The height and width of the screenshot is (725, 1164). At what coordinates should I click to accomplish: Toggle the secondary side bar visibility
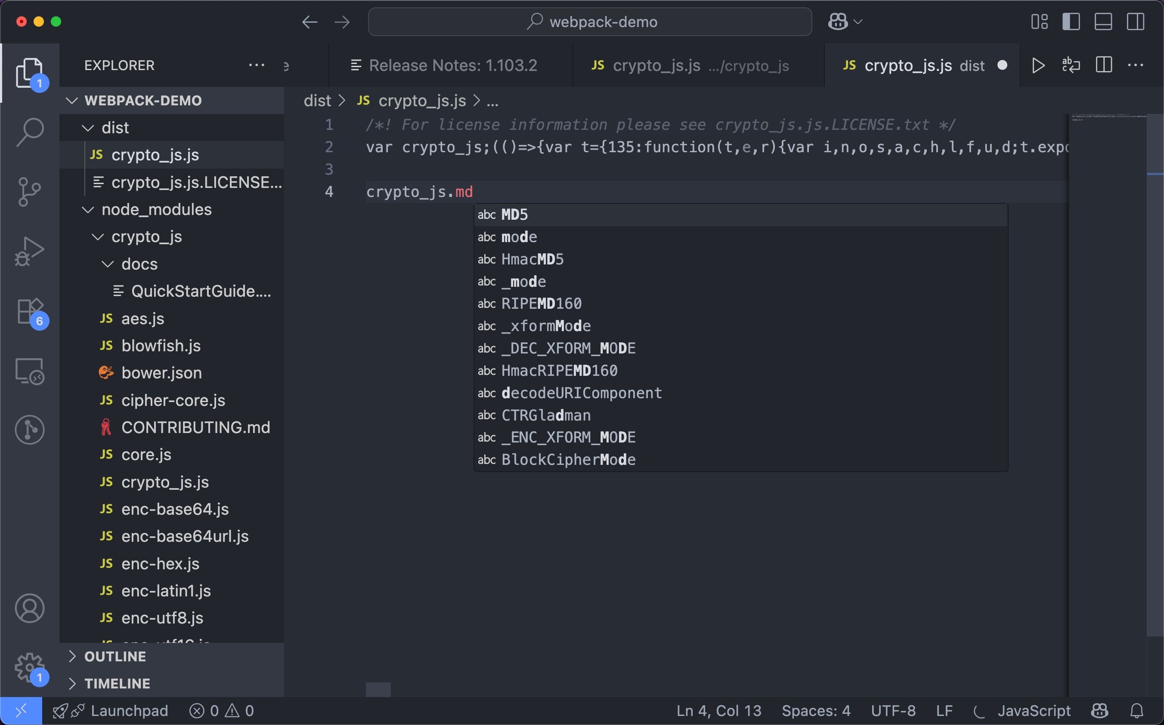tap(1135, 22)
